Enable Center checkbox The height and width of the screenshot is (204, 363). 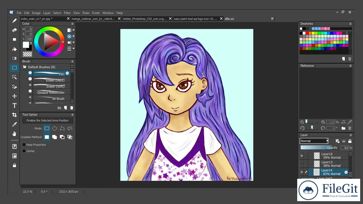tap(24, 151)
